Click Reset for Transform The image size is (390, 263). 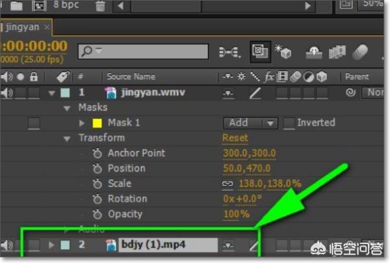[235, 138]
